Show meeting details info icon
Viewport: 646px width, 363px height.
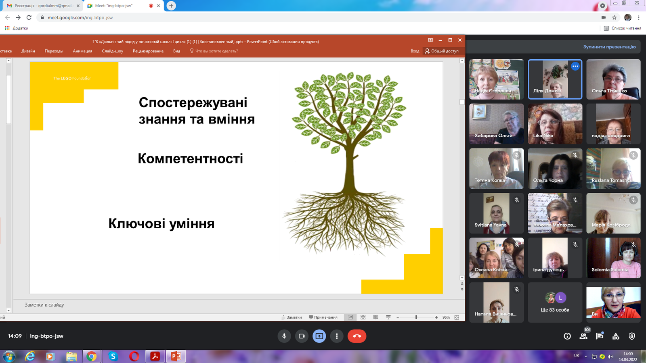click(567, 336)
